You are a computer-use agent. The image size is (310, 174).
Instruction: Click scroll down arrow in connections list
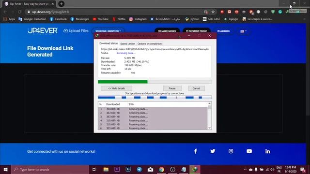(209, 128)
